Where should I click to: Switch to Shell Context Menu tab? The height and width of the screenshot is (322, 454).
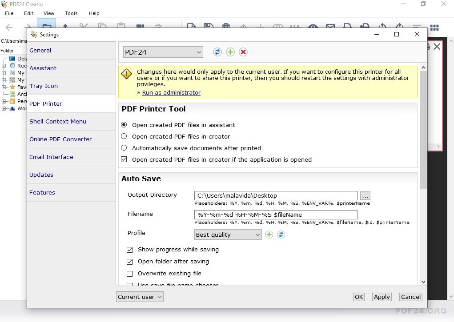(x=71, y=122)
